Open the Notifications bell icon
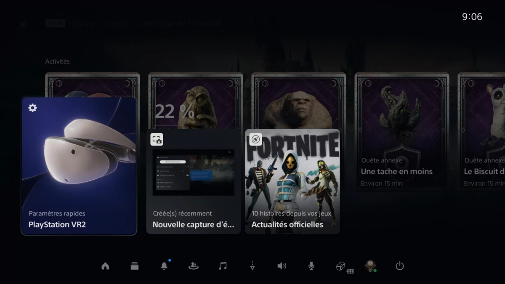The height and width of the screenshot is (284, 505). point(164,266)
